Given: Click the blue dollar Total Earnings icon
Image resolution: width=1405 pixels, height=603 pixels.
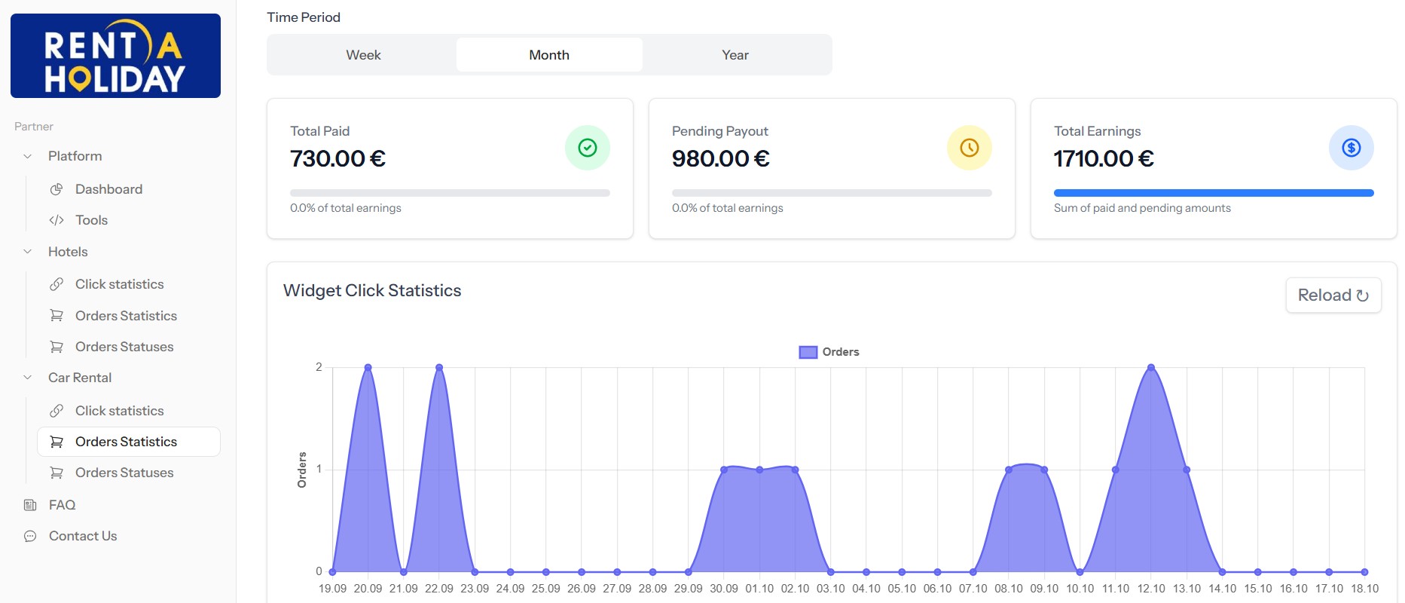Looking at the screenshot, I should [1351, 148].
